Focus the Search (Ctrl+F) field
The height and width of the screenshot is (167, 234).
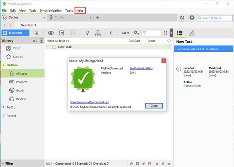(215, 18)
